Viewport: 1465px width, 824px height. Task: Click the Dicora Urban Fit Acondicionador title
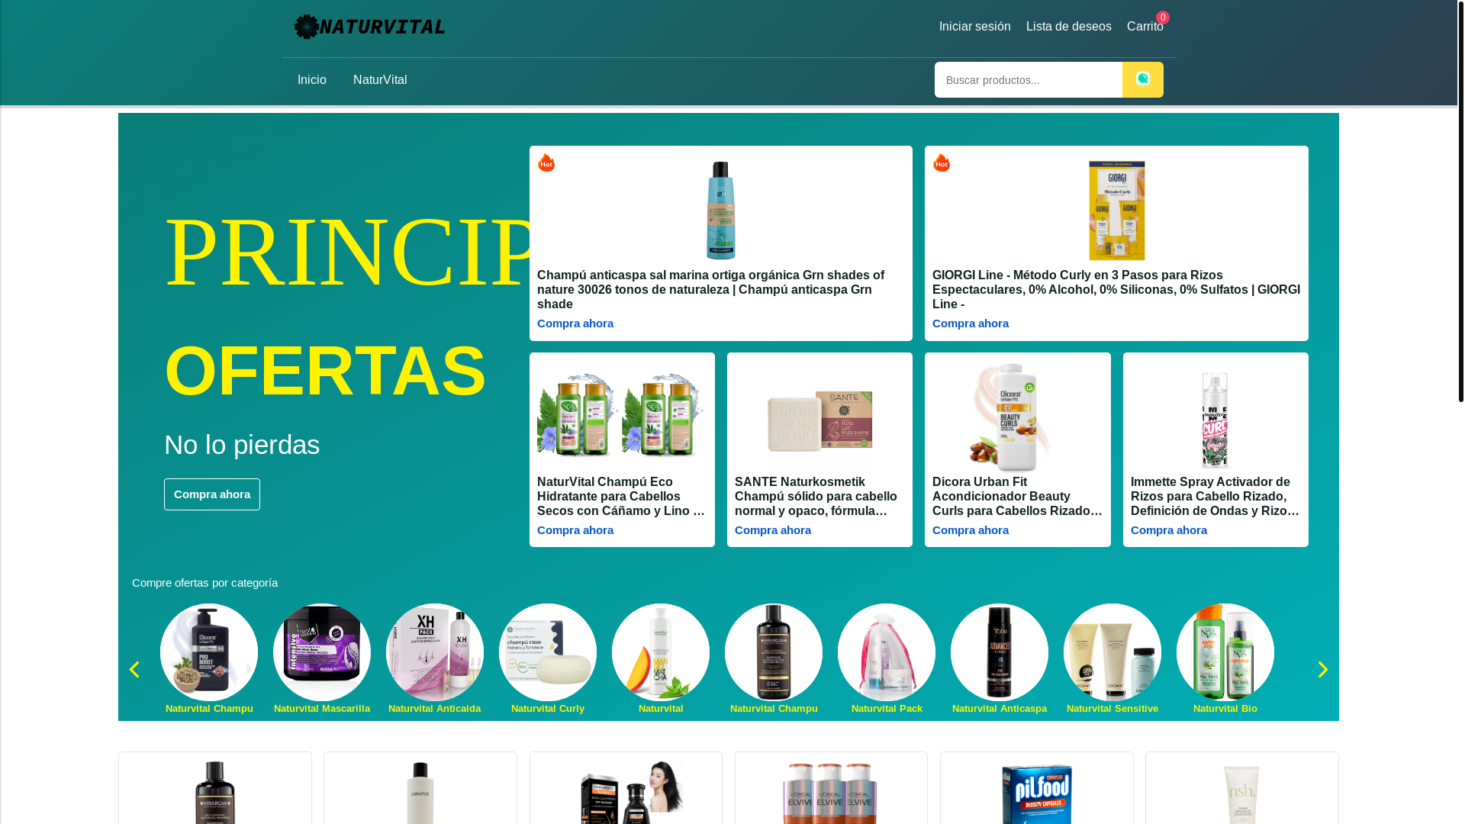[x=1017, y=497]
